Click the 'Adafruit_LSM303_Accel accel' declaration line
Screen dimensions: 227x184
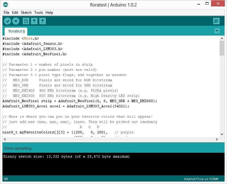pyautogui.click(x=66, y=106)
